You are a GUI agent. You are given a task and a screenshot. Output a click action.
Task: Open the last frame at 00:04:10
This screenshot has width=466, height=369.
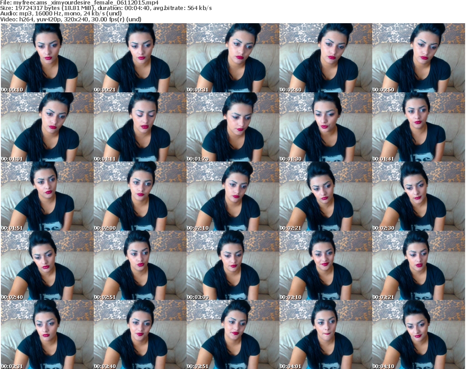pyautogui.click(x=418, y=334)
